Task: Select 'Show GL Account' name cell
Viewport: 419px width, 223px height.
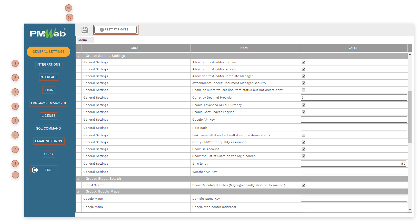Action: pos(245,149)
